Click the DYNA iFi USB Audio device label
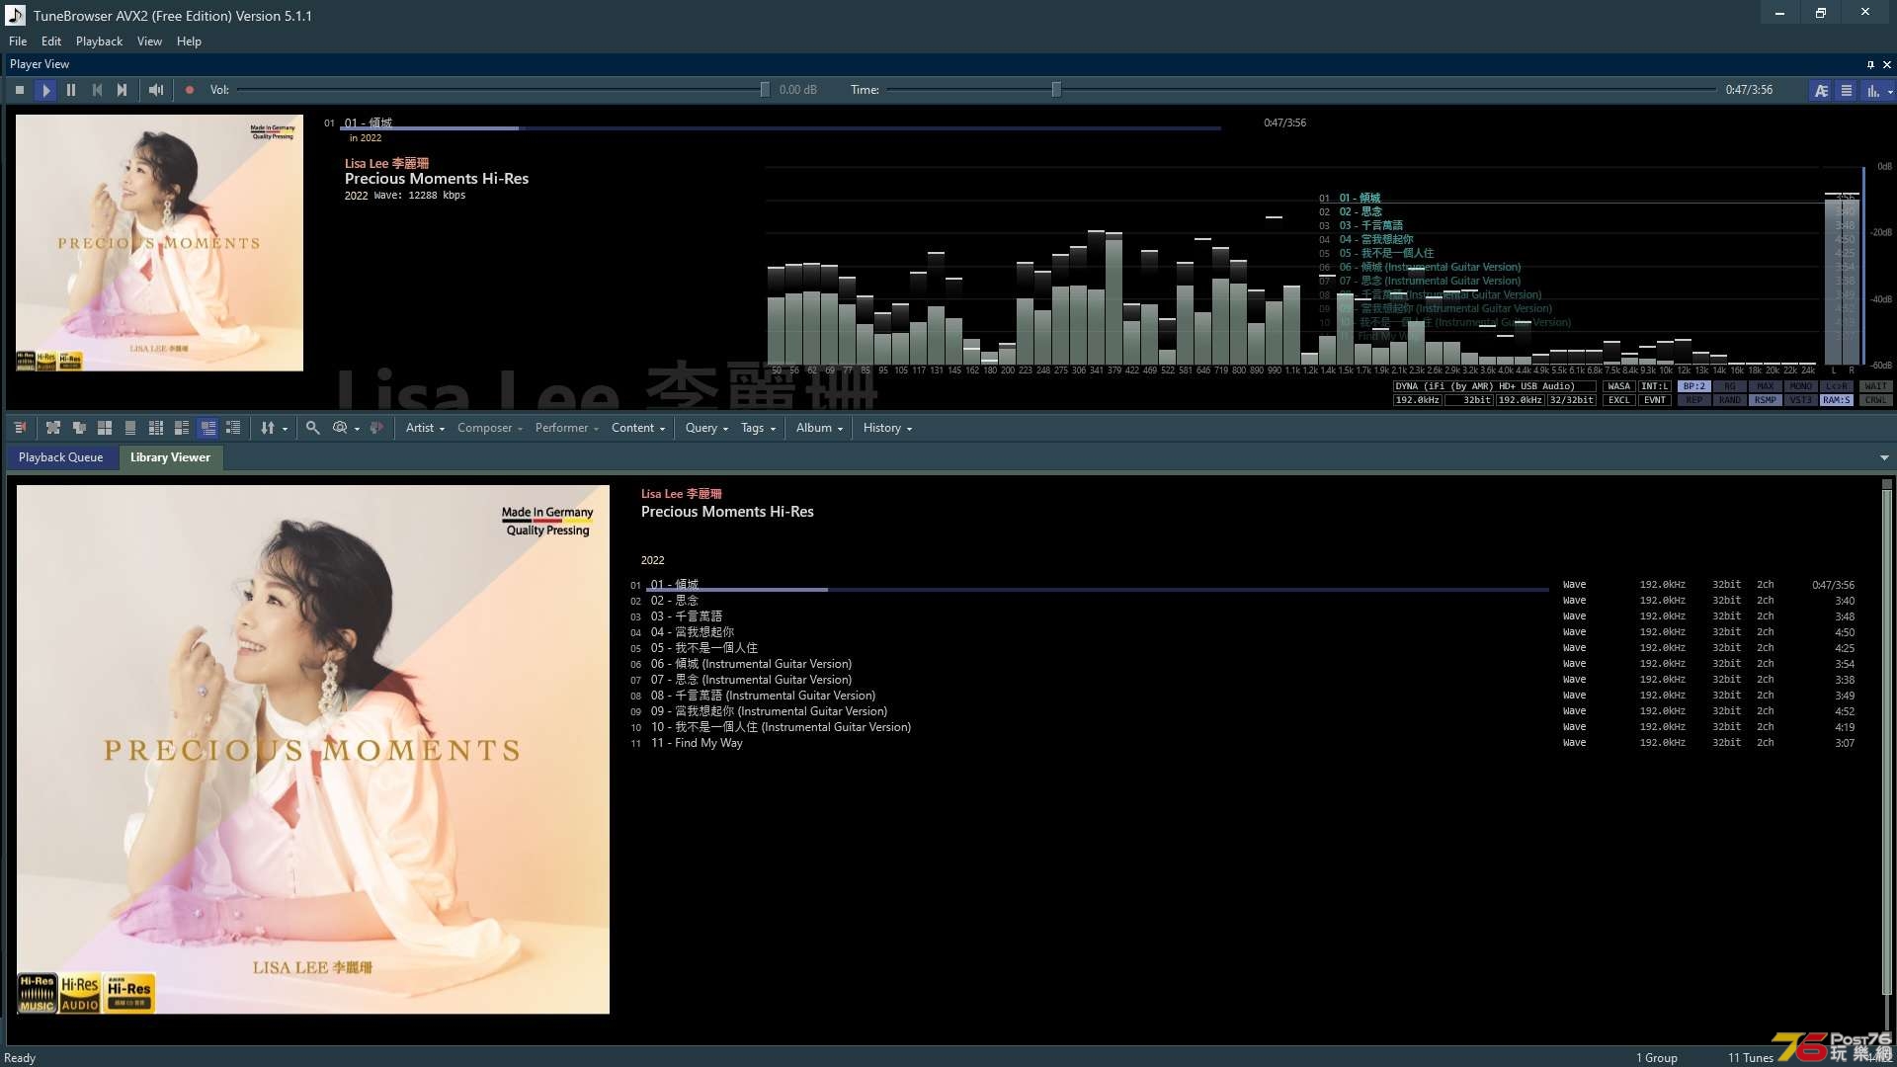Image resolution: width=1897 pixels, height=1067 pixels. tap(1494, 386)
